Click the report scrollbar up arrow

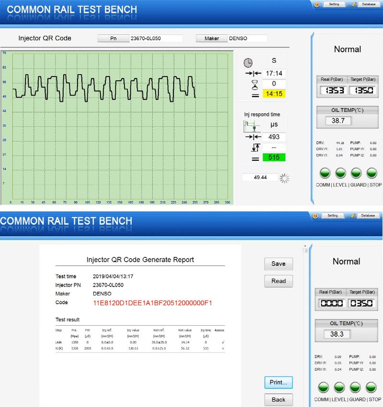(305, 246)
